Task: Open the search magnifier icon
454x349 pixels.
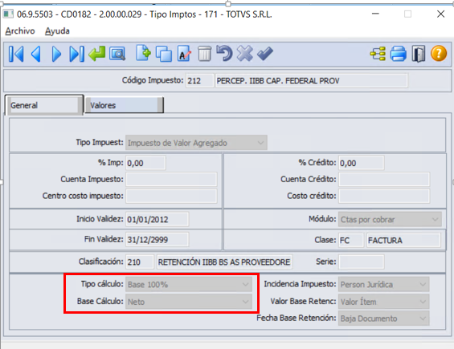Action: [x=117, y=54]
